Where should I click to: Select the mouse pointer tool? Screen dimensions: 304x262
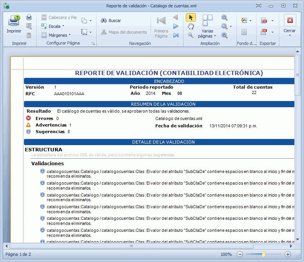coord(191,17)
